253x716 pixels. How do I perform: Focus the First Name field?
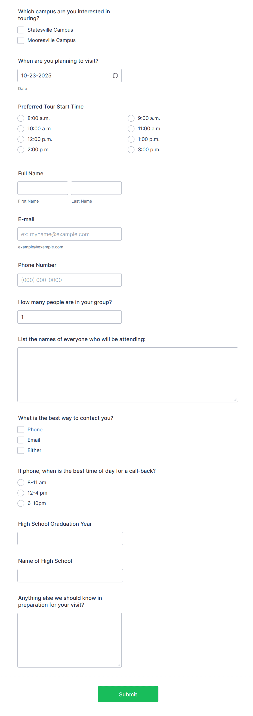click(42, 188)
